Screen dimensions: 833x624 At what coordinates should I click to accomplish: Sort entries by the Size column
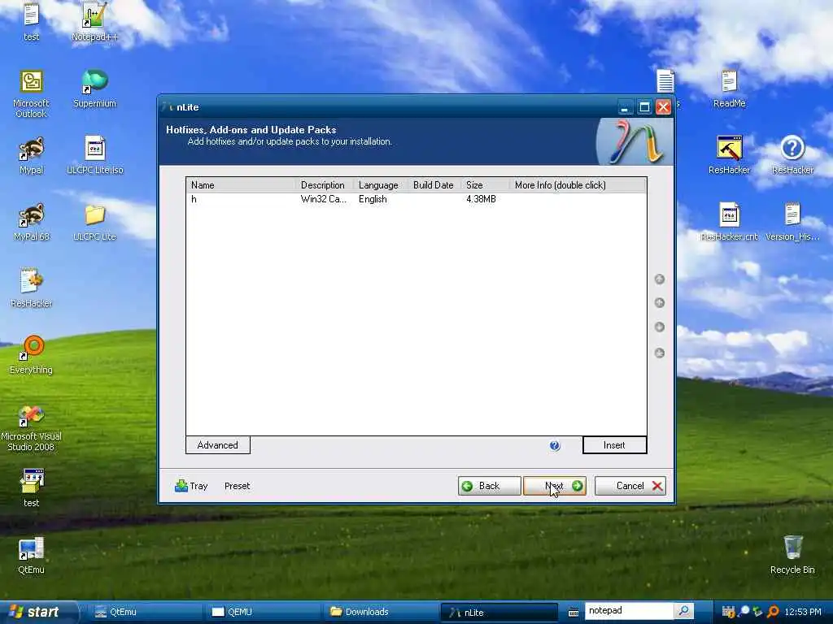point(485,185)
